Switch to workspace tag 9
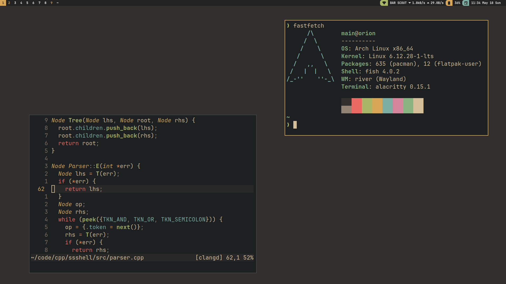506x284 pixels. tap(51, 3)
